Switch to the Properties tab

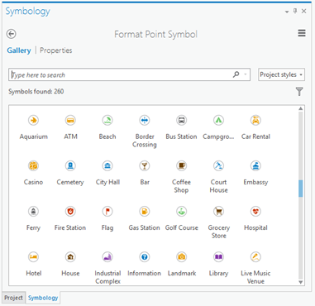click(56, 50)
